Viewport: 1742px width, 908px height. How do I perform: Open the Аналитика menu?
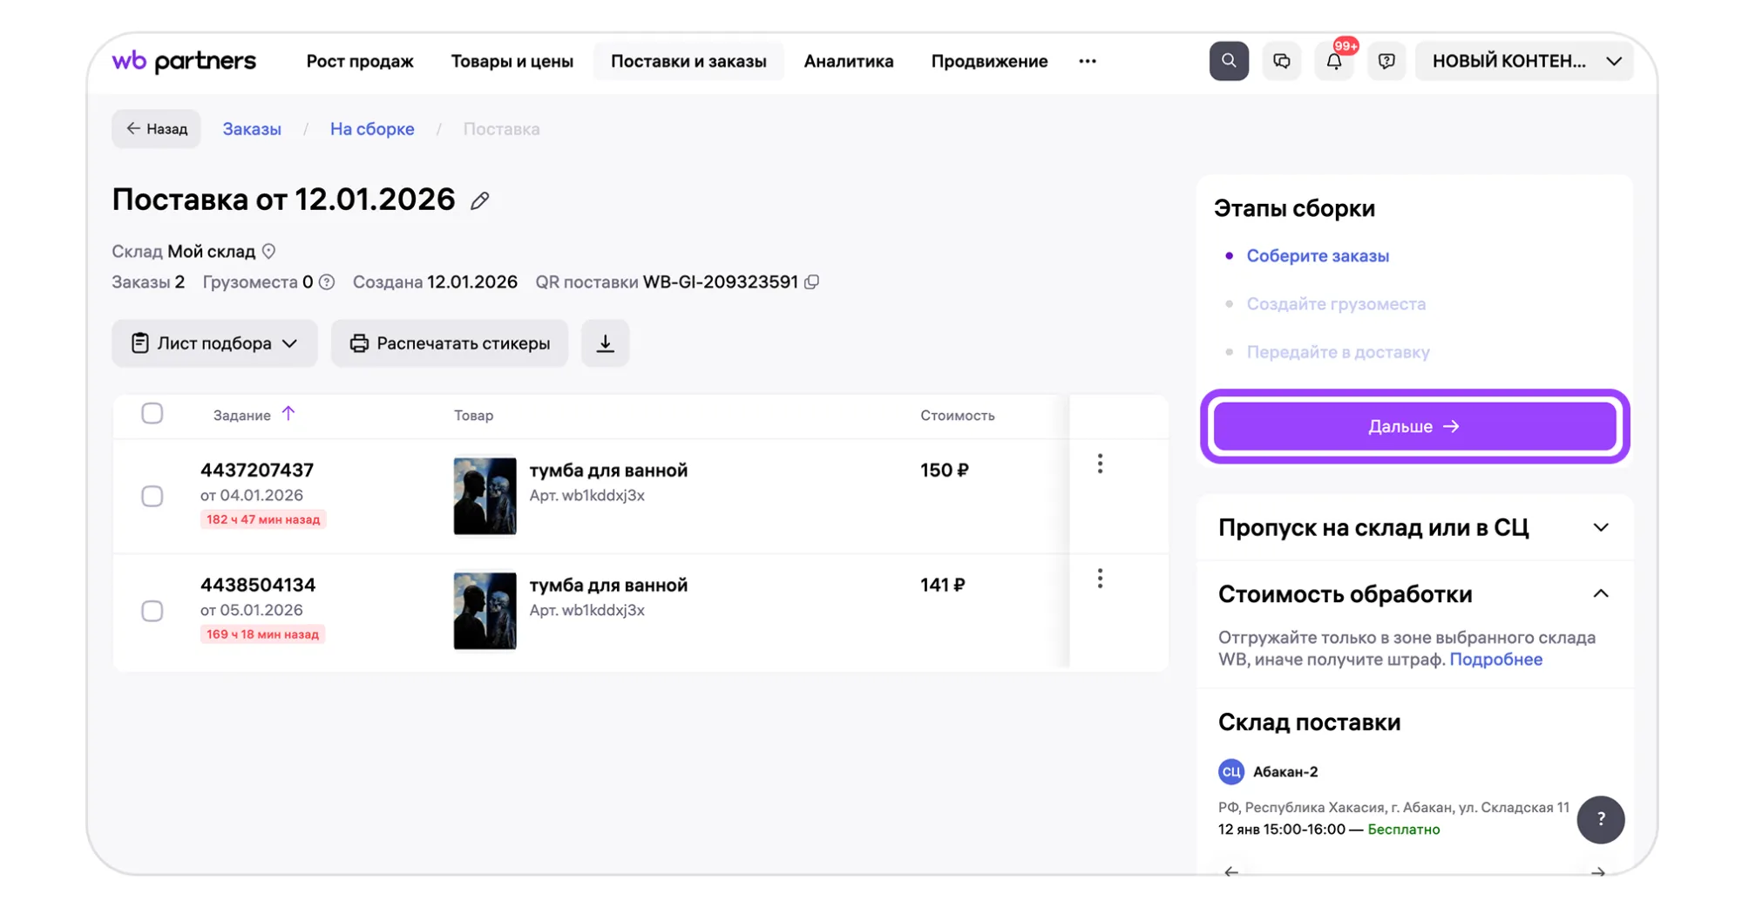click(848, 61)
